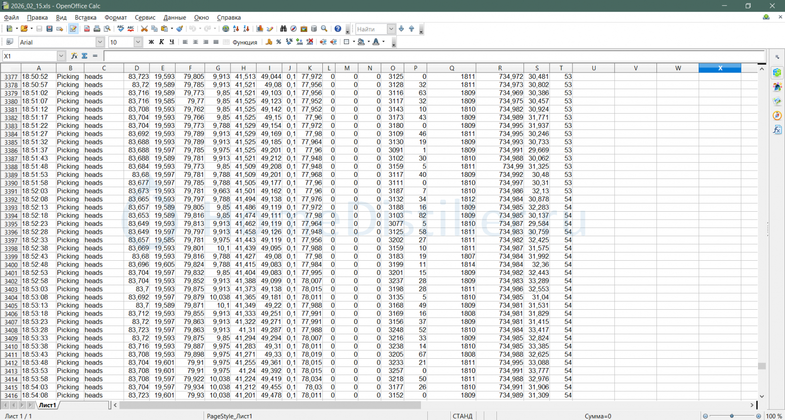The height and width of the screenshot is (420, 785).
Task: Open the Формат menu
Action: (115, 18)
